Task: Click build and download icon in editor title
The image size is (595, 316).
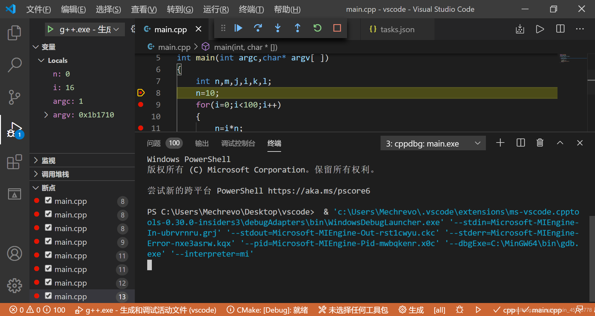Action: tap(520, 29)
